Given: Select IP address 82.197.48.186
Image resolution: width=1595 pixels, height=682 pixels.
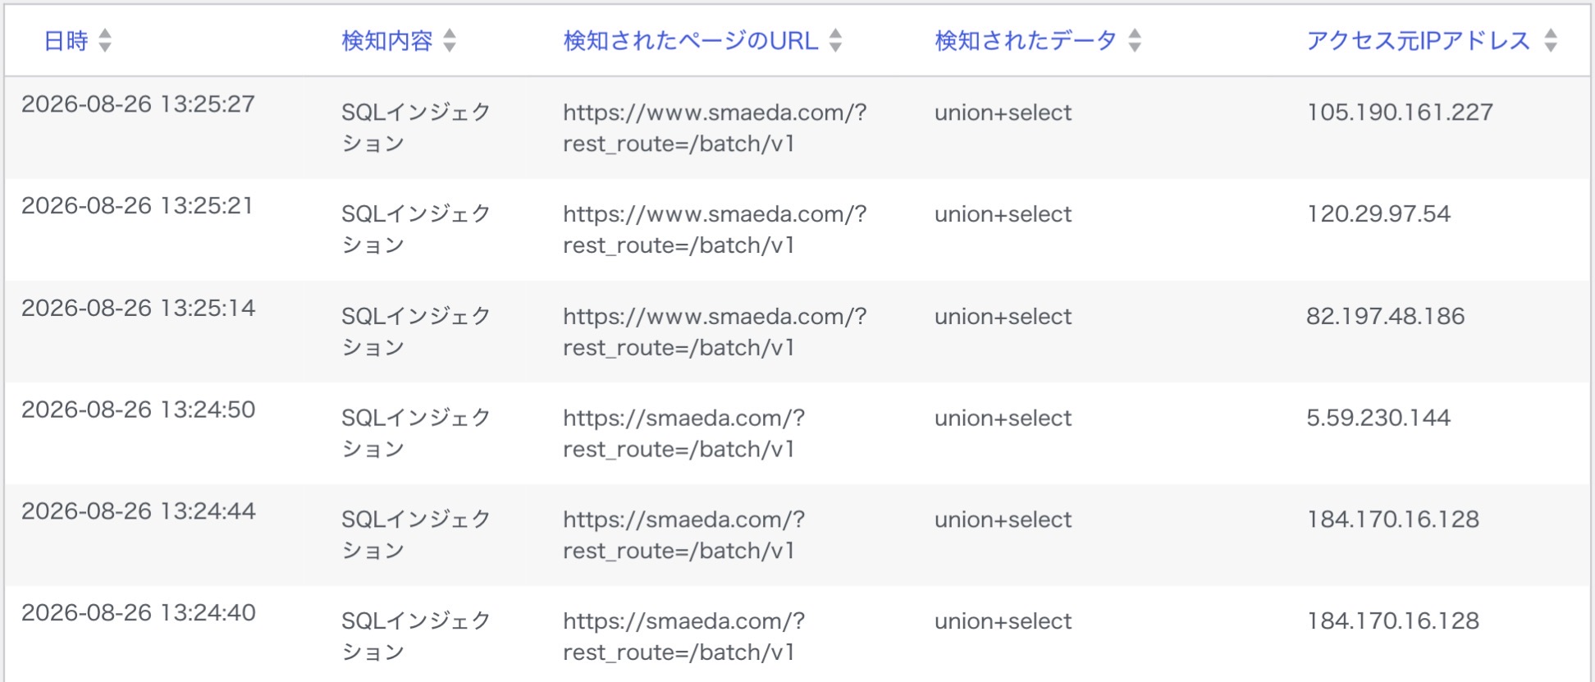Looking at the screenshot, I should [1385, 316].
